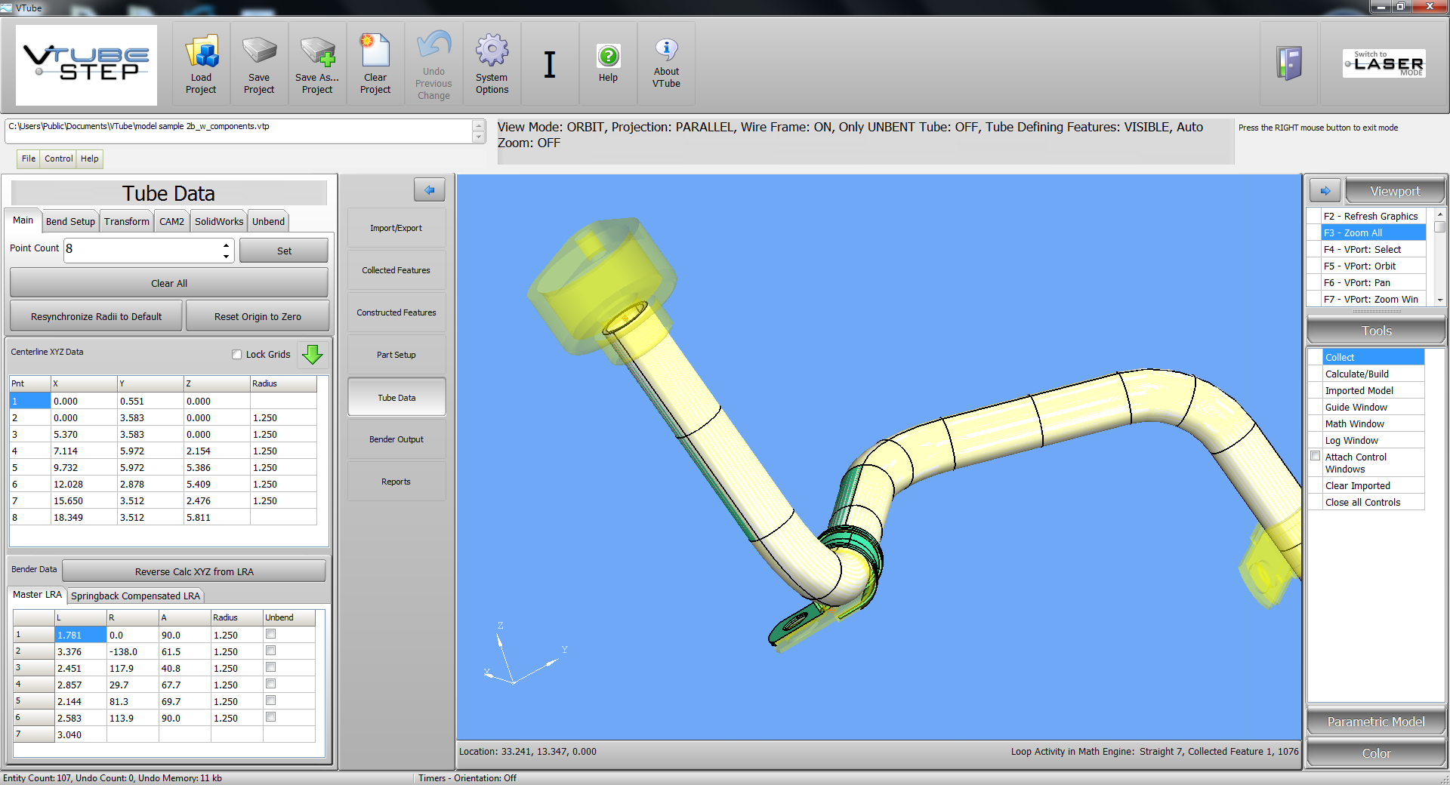Increase Point Count with the up spinner
Image resolution: width=1450 pixels, height=785 pixels.
226,245
